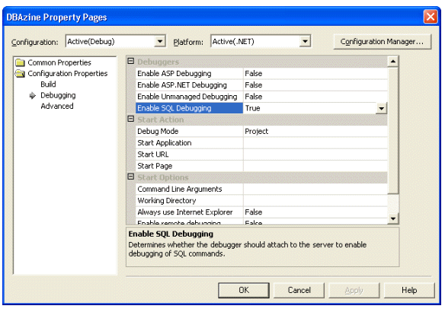Viewport: 445px width, 309px height.
Task: Open Help for the property pages
Action: tap(409, 290)
